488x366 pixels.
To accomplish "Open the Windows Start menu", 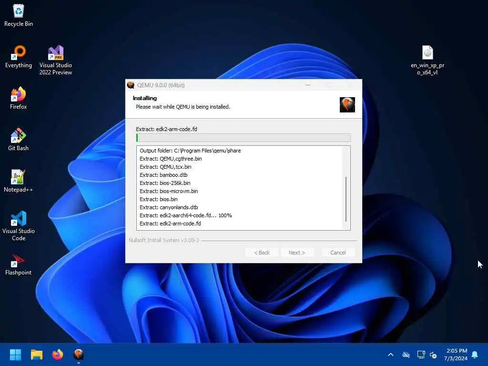I will pos(15,355).
